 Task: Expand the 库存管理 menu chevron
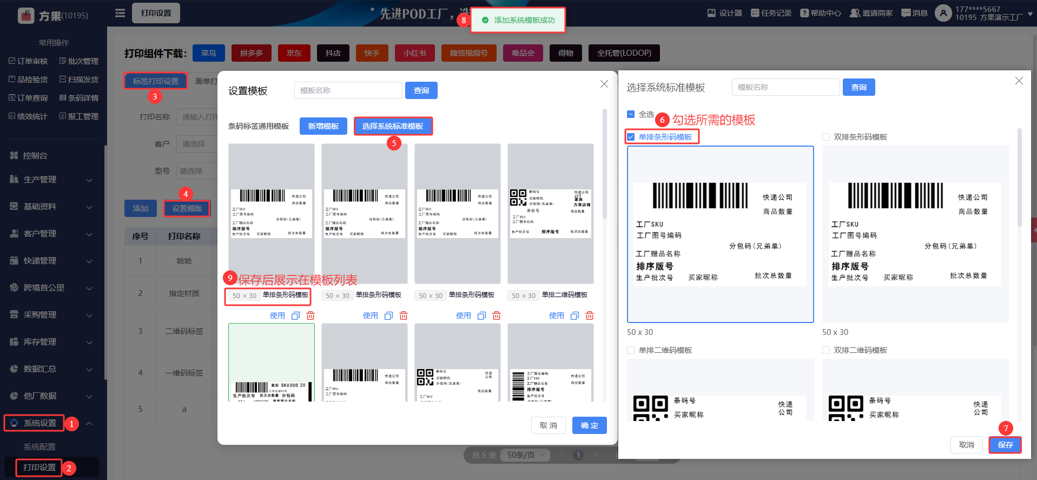89,342
